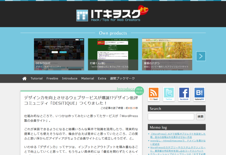
Task: Open the Twitter icon link
Action: (169, 94)
